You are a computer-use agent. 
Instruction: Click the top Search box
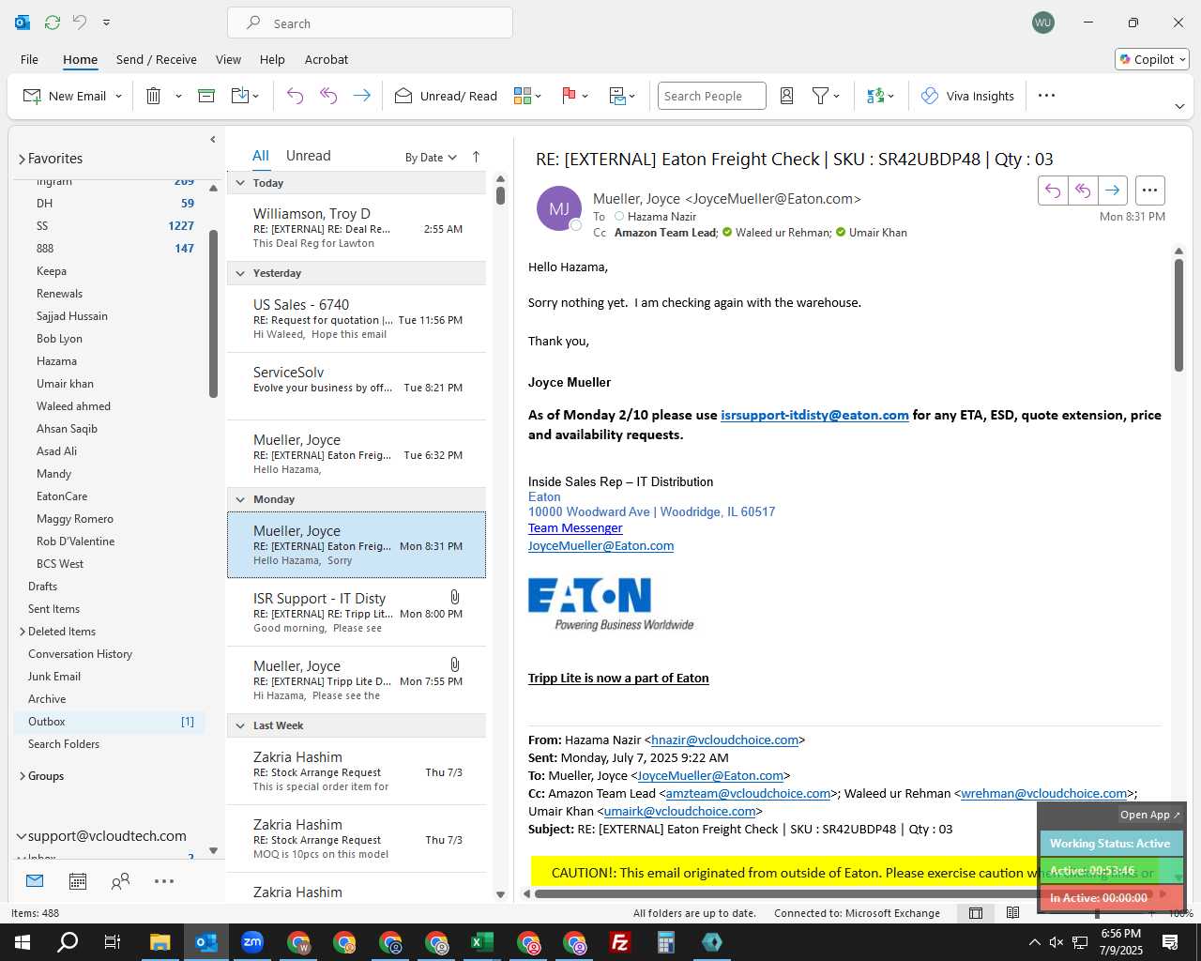tap(370, 23)
